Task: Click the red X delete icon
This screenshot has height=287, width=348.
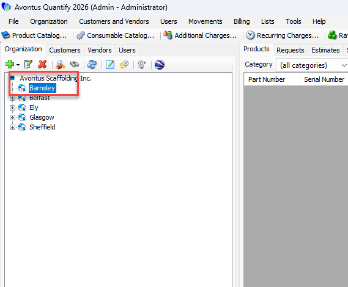Action: pyautogui.click(x=42, y=65)
